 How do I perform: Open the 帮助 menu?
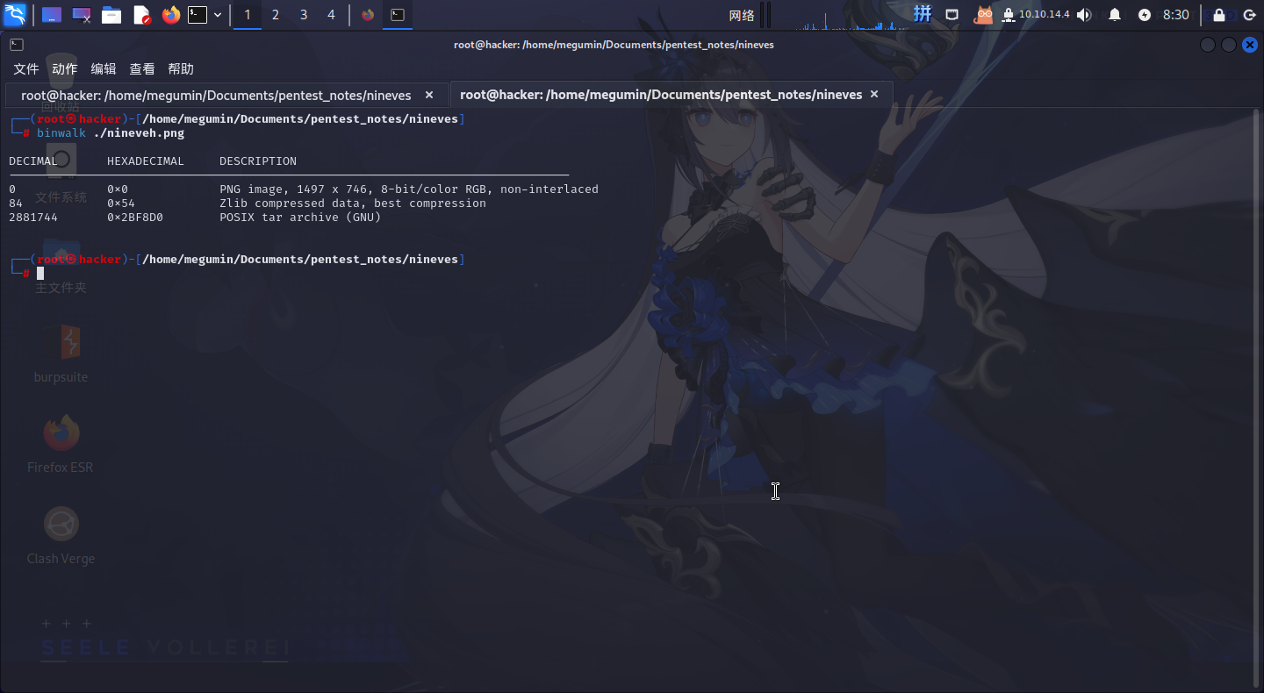tap(181, 69)
